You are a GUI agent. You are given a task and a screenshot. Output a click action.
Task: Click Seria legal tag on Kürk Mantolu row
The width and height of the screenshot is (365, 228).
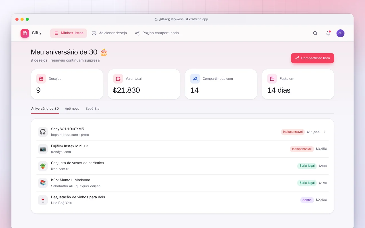[x=307, y=183]
